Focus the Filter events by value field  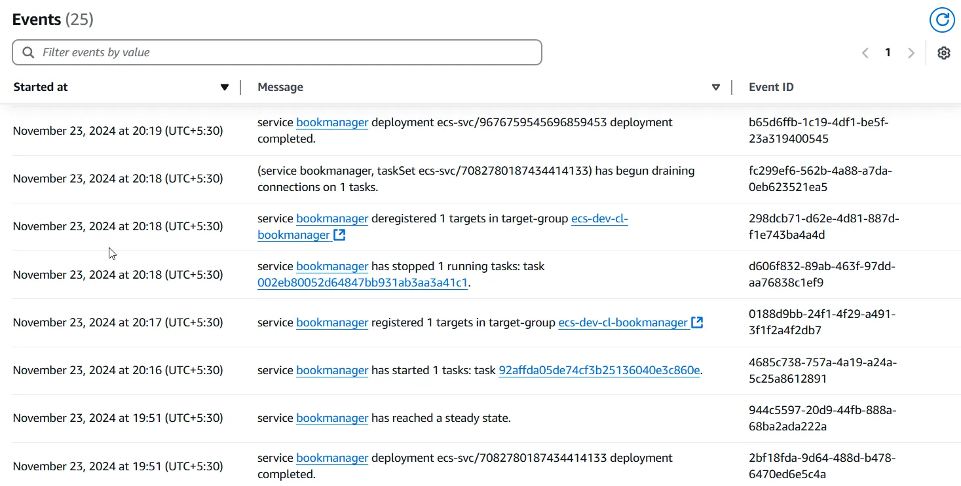point(288,52)
